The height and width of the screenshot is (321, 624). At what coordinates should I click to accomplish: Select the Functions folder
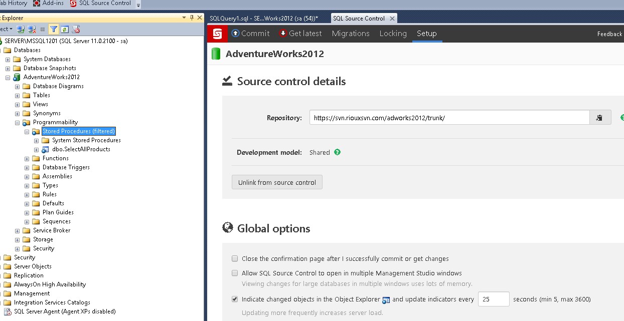pyautogui.click(x=56, y=158)
